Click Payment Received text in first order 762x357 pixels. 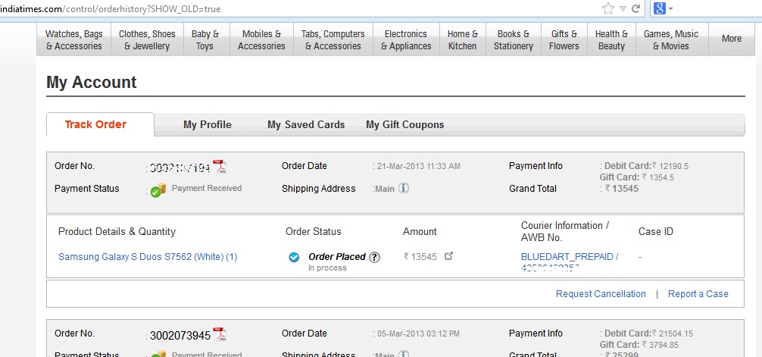coord(207,188)
